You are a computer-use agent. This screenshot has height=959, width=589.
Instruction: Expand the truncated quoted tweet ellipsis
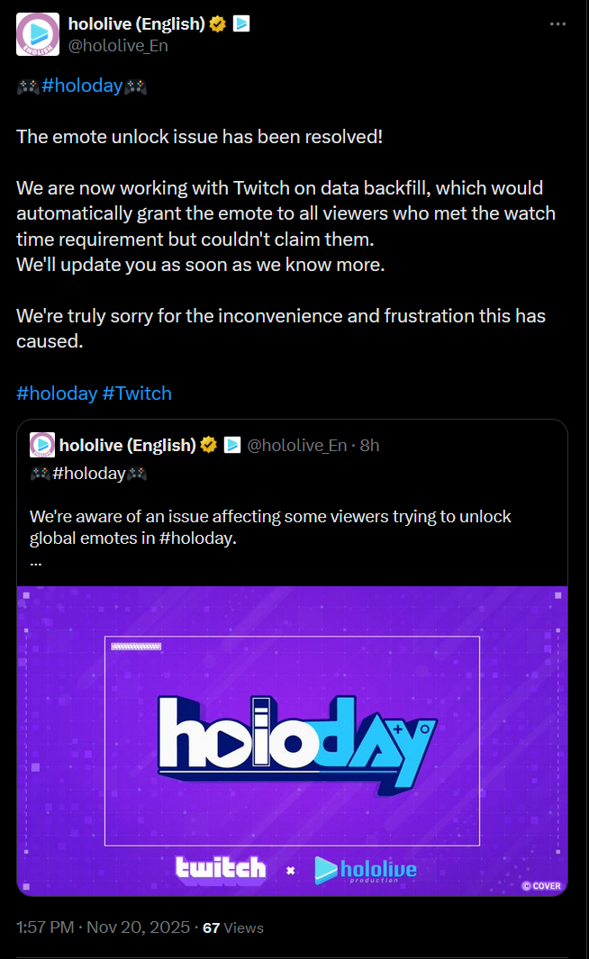36,561
